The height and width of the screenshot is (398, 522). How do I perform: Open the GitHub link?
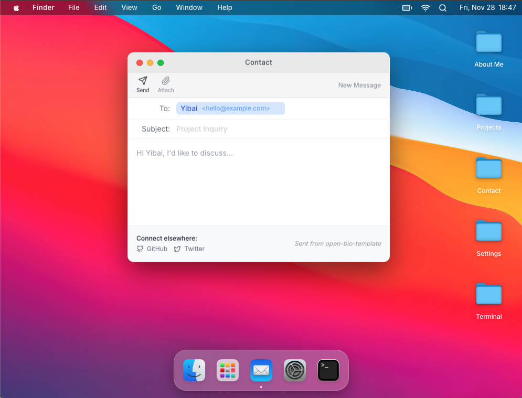152,249
